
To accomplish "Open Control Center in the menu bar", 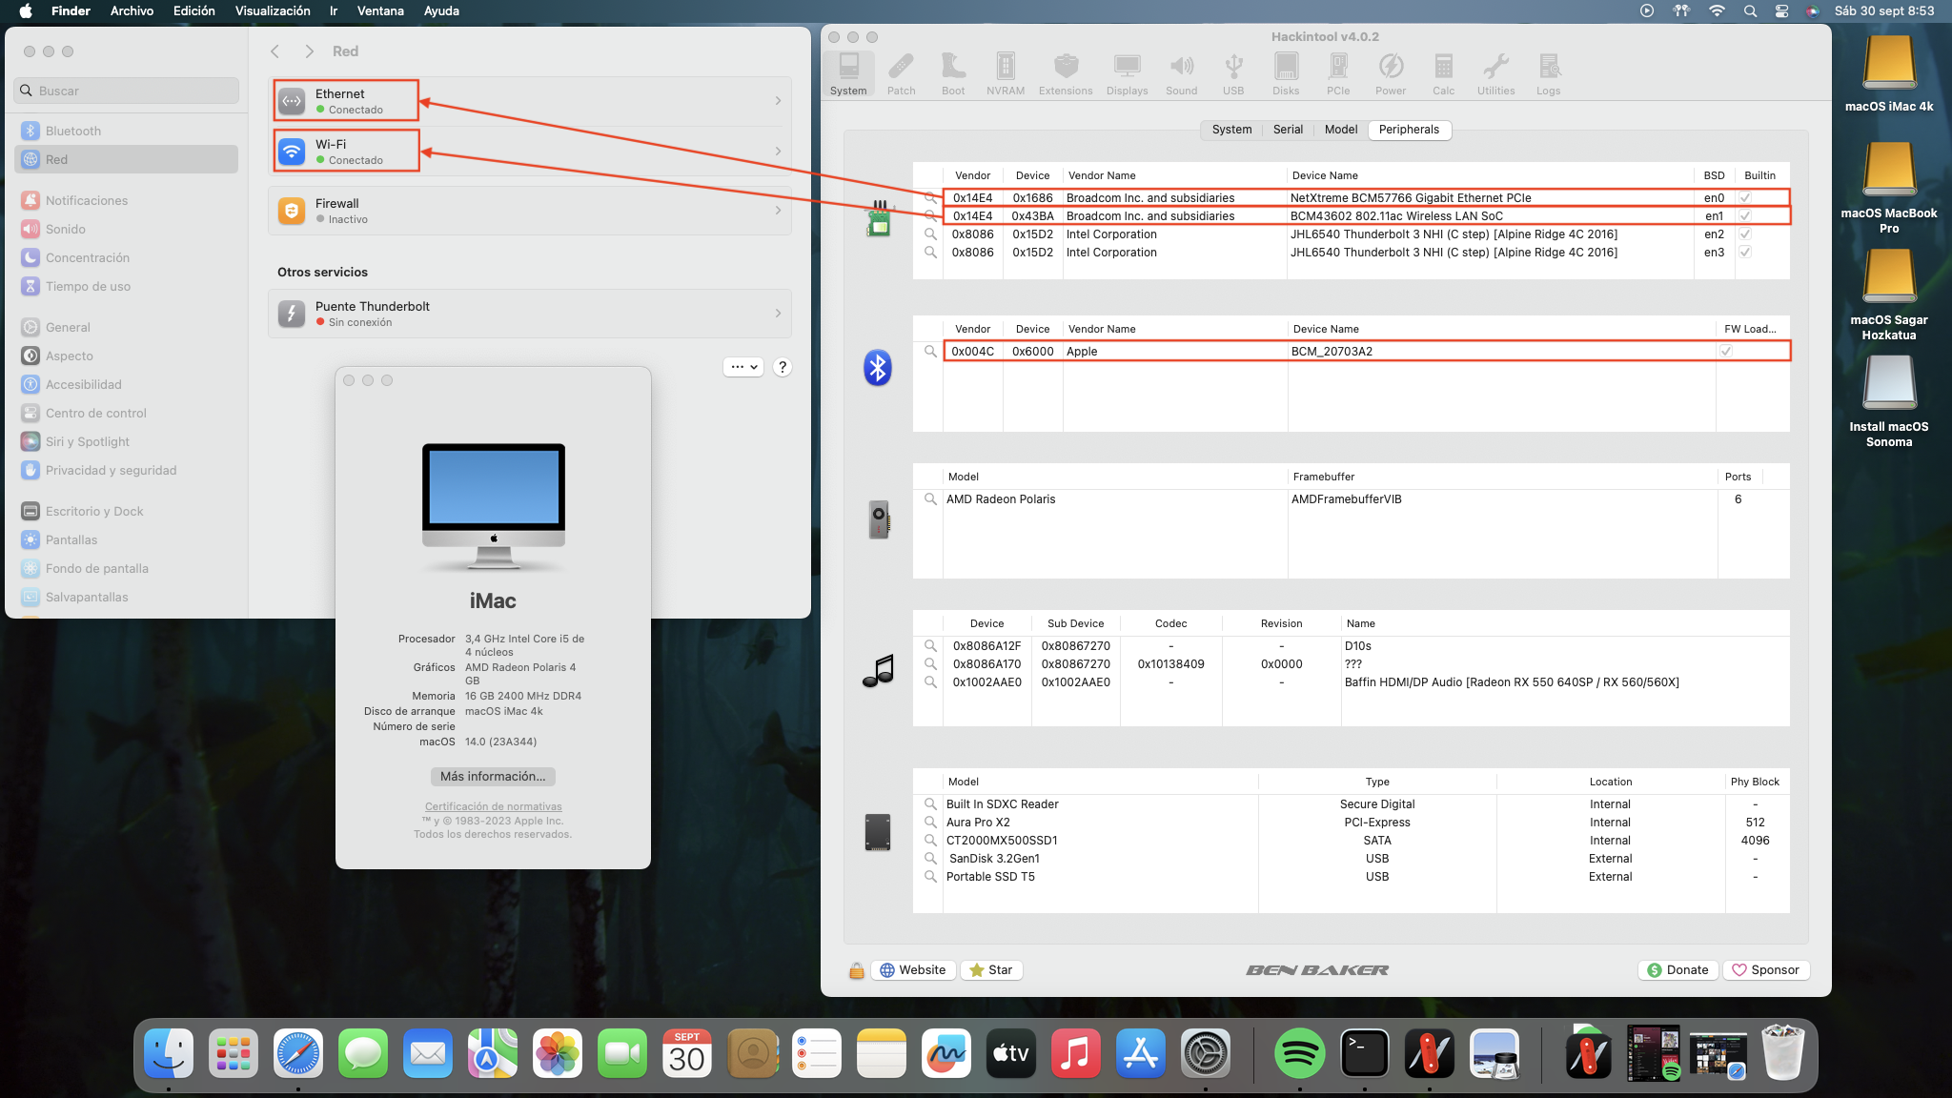I will (1781, 11).
